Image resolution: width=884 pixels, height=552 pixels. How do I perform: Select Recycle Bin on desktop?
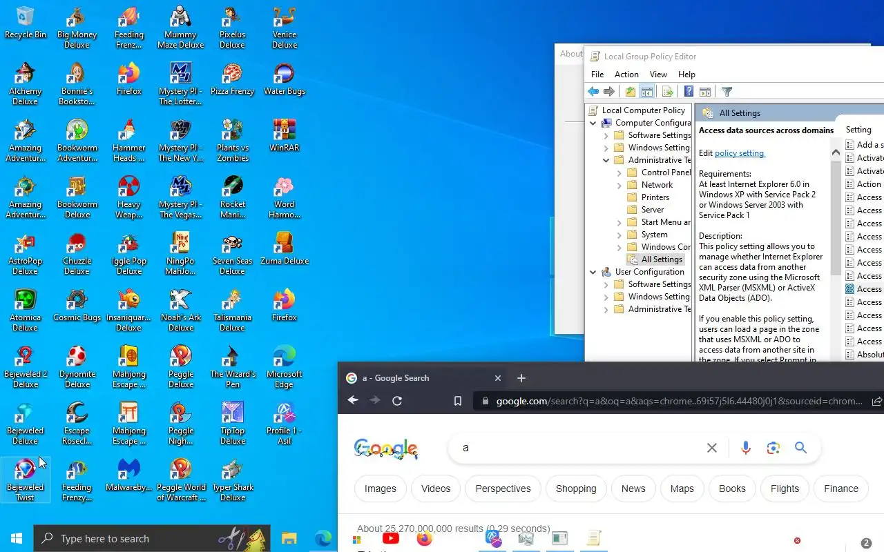[x=26, y=23]
